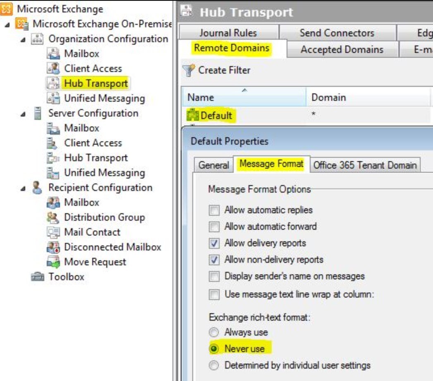Click the Microsoft Exchange On-Premise node icon
433x381 pixels.
coord(22,24)
